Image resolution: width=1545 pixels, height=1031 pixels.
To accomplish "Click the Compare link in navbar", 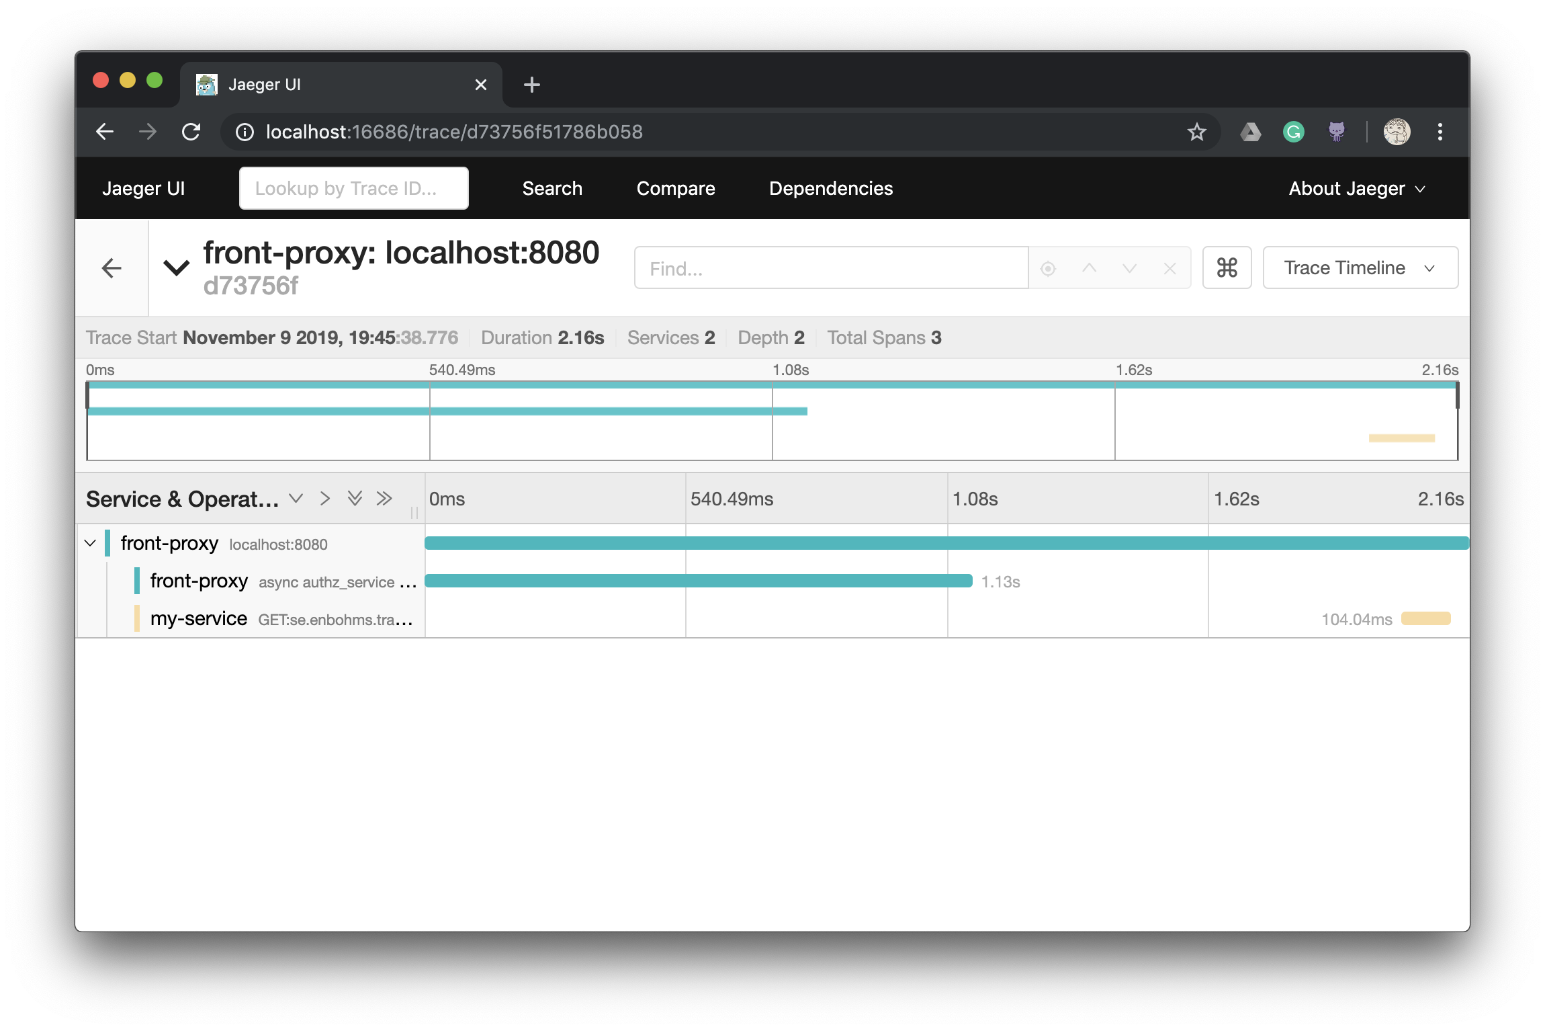I will point(675,189).
